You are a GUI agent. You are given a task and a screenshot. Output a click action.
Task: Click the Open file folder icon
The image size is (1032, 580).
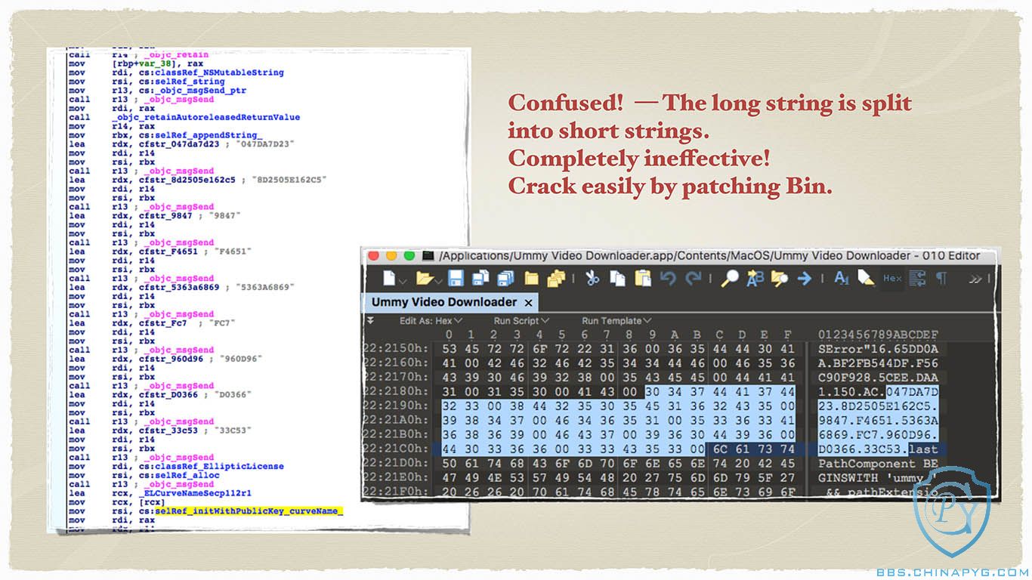[x=424, y=279]
